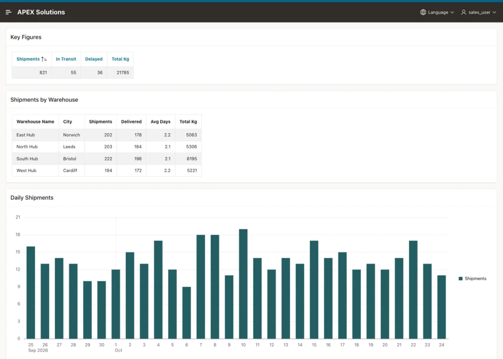This screenshot has height=359, width=503.
Task: Click the City column header
Action: pos(67,122)
